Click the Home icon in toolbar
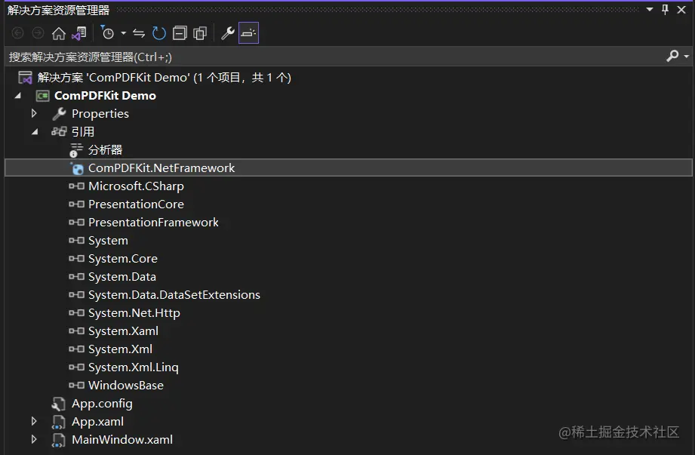 point(58,33)
